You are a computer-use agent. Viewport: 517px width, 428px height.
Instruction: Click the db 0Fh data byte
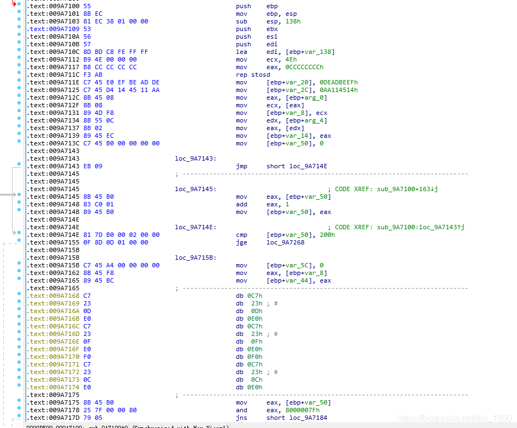coord(250,341)
